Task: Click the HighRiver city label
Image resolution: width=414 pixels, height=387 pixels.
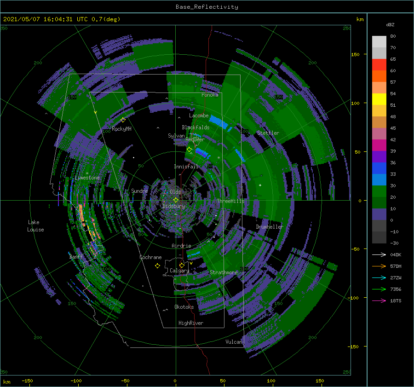Action: pyautogui.click(x=191, y=323)
